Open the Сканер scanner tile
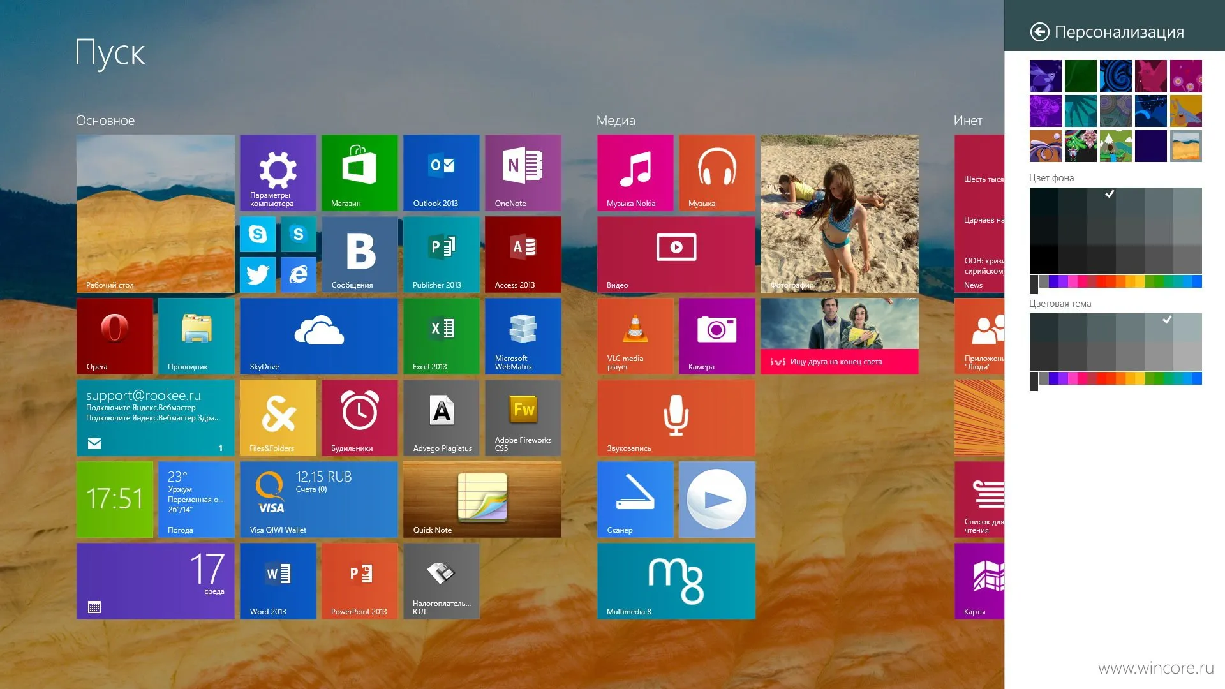This screenshot has height=689, width=1225. click(635, 499)
